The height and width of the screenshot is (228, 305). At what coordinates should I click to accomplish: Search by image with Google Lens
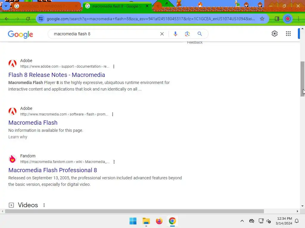[187, 34]
